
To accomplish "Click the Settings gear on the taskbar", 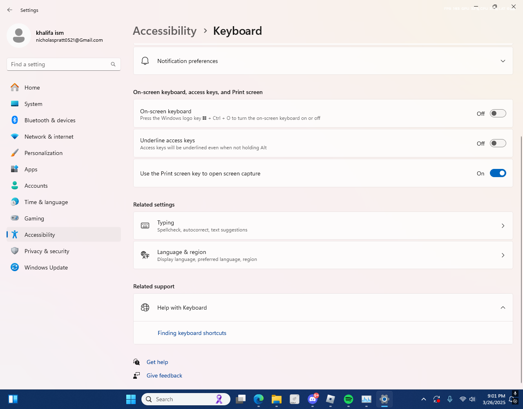I will click(x=384, y=399).
